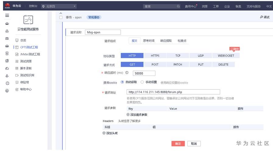Viewport: 273px width, 151px height.
Task: Open 工单 in the top bar
Action: click(216, 6)
